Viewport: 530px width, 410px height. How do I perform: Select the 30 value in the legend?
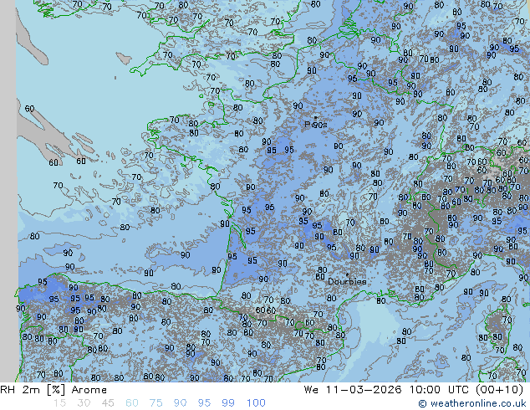click(x=84, y=403)
